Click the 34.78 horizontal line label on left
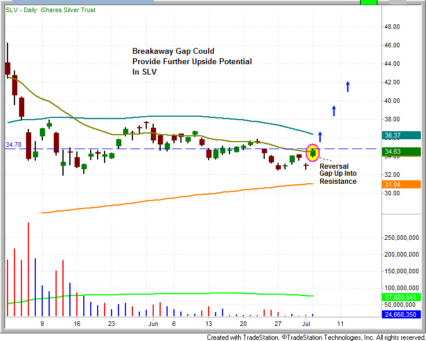Image resolution: width=426 pixels, height=341 pixels. [13, 144]
